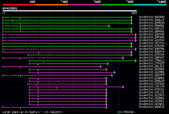Click the purple arrowhead ending the A2ZMB9 alignment
This screenshot has height=114, width=169.
coord(115,73)
